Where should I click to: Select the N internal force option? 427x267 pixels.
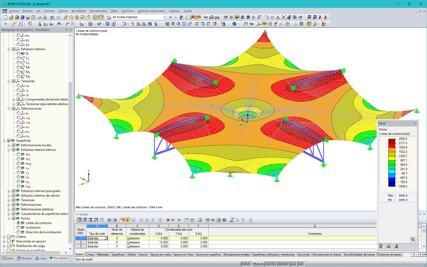pyautogui.click(x=19, y=54)
